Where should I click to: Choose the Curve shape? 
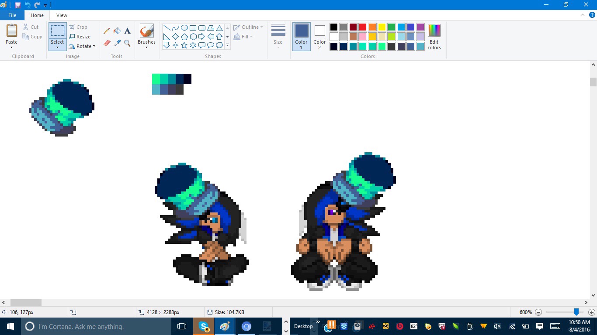175,28
